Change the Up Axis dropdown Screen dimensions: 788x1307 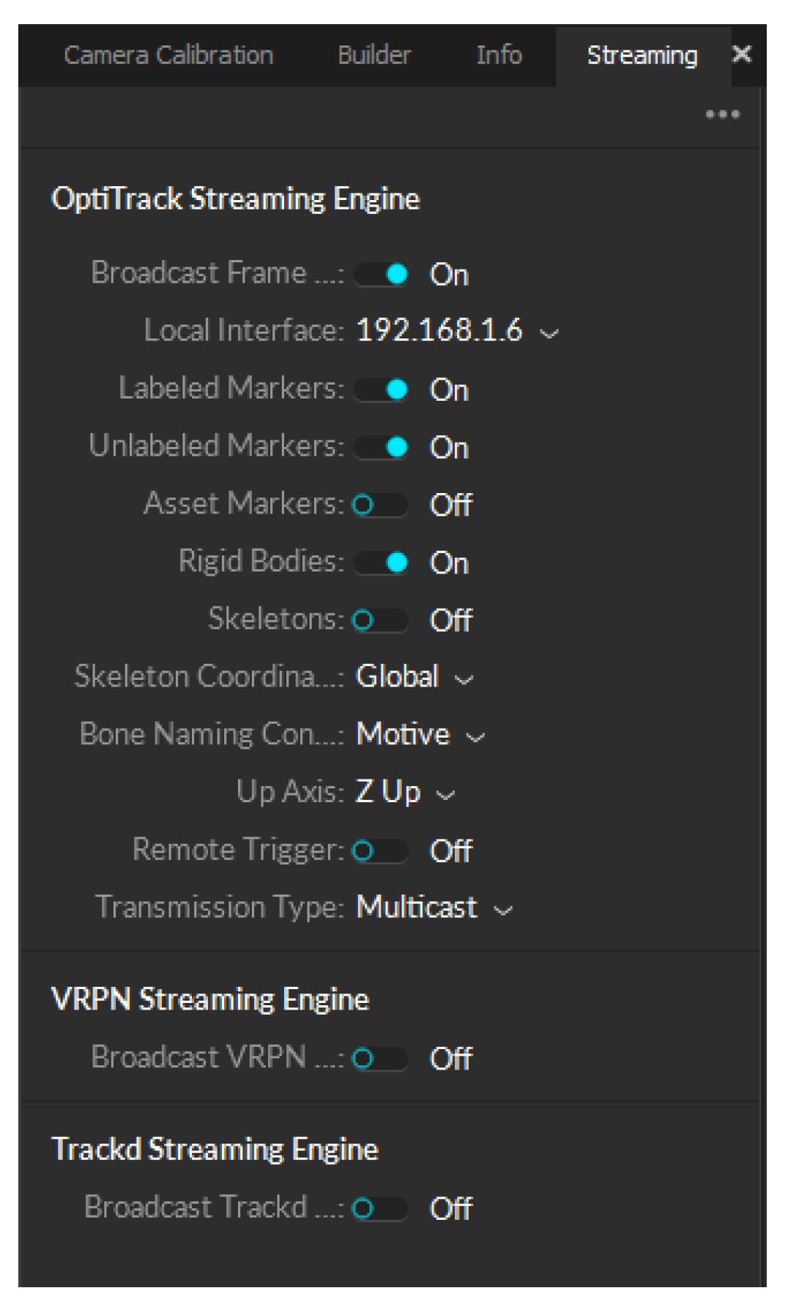click(405, 793)
